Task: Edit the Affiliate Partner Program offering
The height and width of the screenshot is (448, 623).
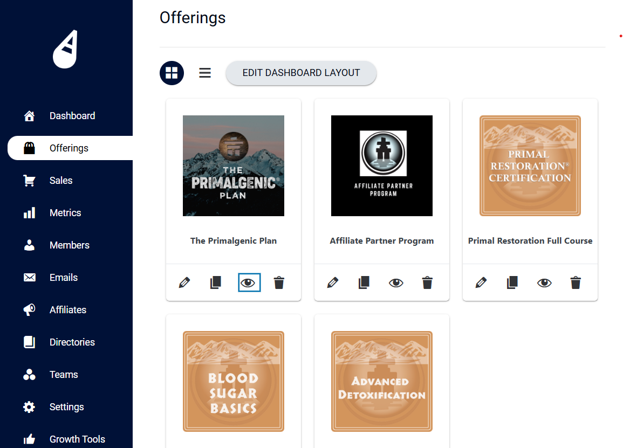Action: click(333, 282)
